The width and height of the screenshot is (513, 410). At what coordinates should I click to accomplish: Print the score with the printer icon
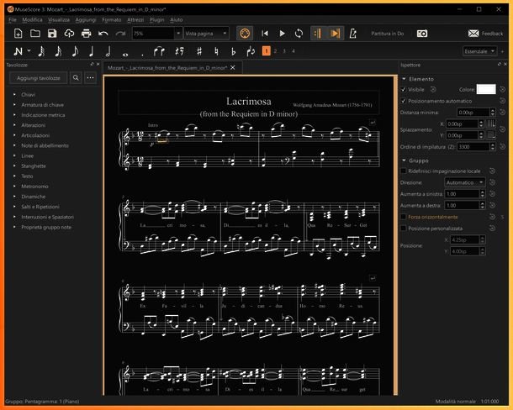click(86, 34)
